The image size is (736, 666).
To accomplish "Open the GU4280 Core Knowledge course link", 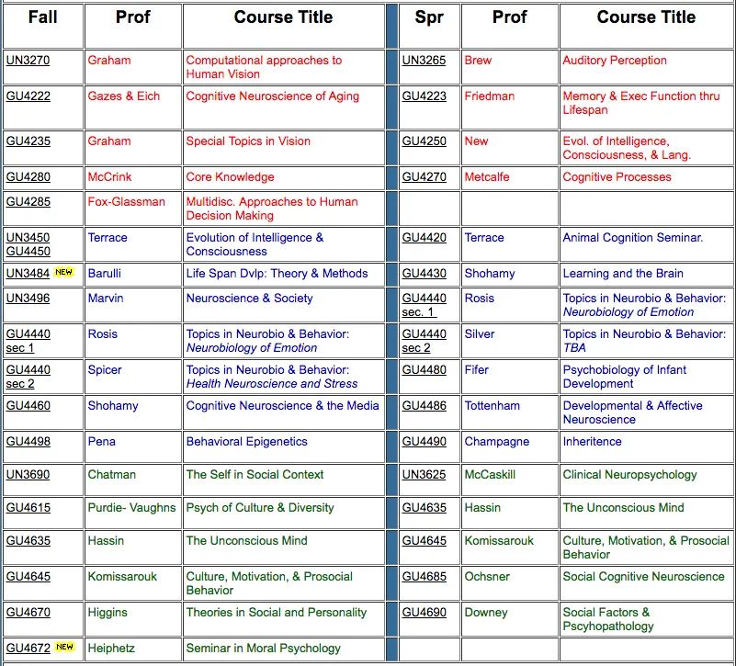I will pyautogui.click(x=28, y=177).
